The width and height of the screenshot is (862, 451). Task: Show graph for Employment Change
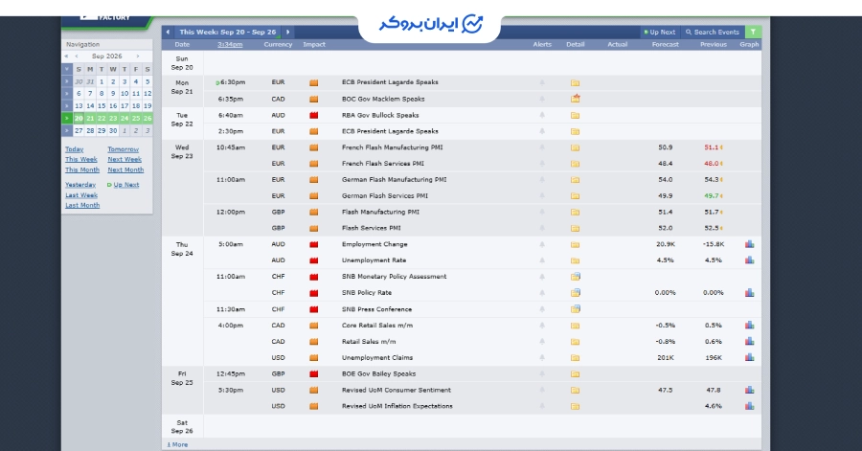[x=749, y=244]
